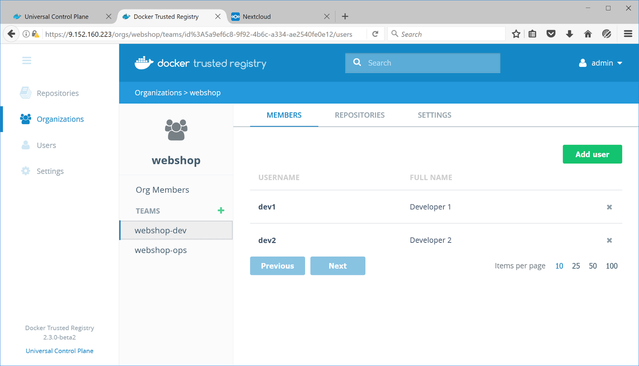Remove dev2 from the team
Screen dimensions: 639x366
click(609, 240)
